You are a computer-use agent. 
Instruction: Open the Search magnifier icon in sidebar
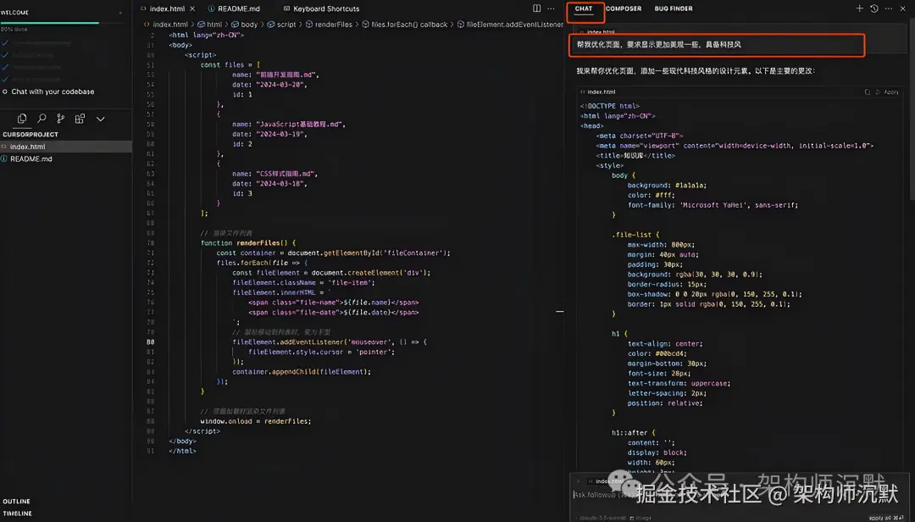pyautogui.click(x=42, y=119)
